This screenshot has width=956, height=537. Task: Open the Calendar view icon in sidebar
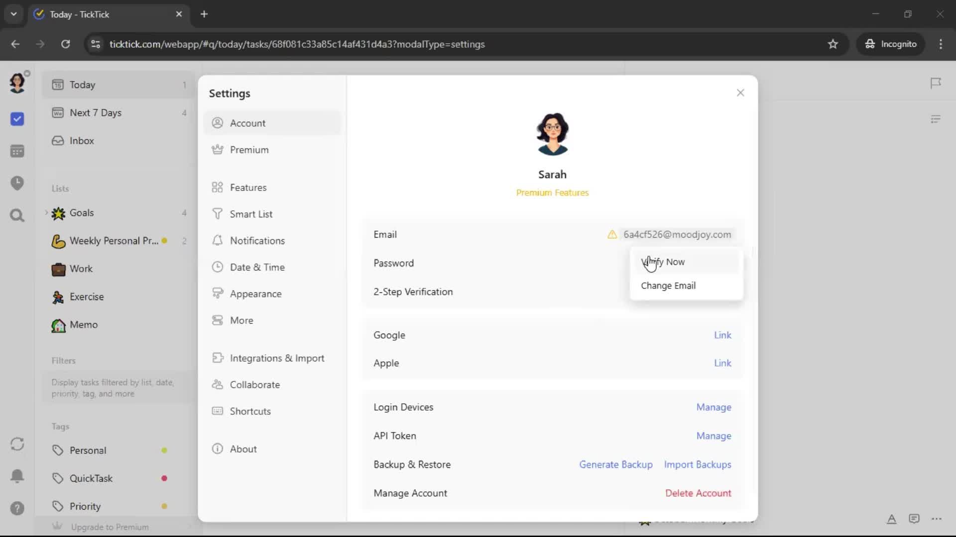tap(17, 151)
